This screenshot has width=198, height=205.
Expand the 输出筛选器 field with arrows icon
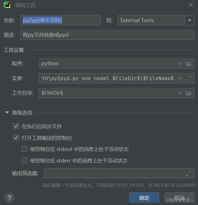tap(189, 173)
